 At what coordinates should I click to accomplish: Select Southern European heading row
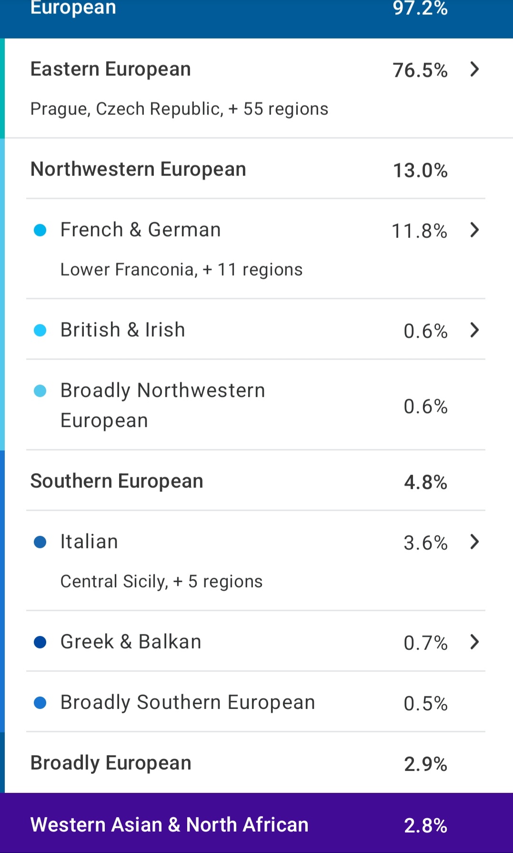(256, 481)
